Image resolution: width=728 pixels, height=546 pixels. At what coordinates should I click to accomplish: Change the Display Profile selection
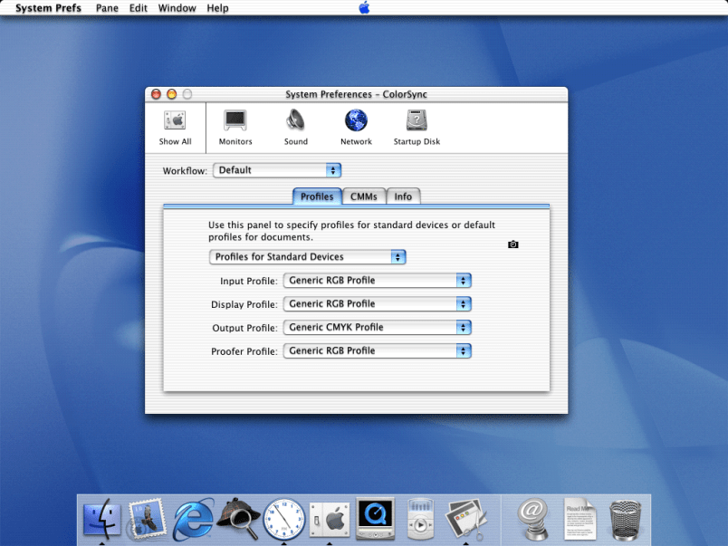pos(377,304)
